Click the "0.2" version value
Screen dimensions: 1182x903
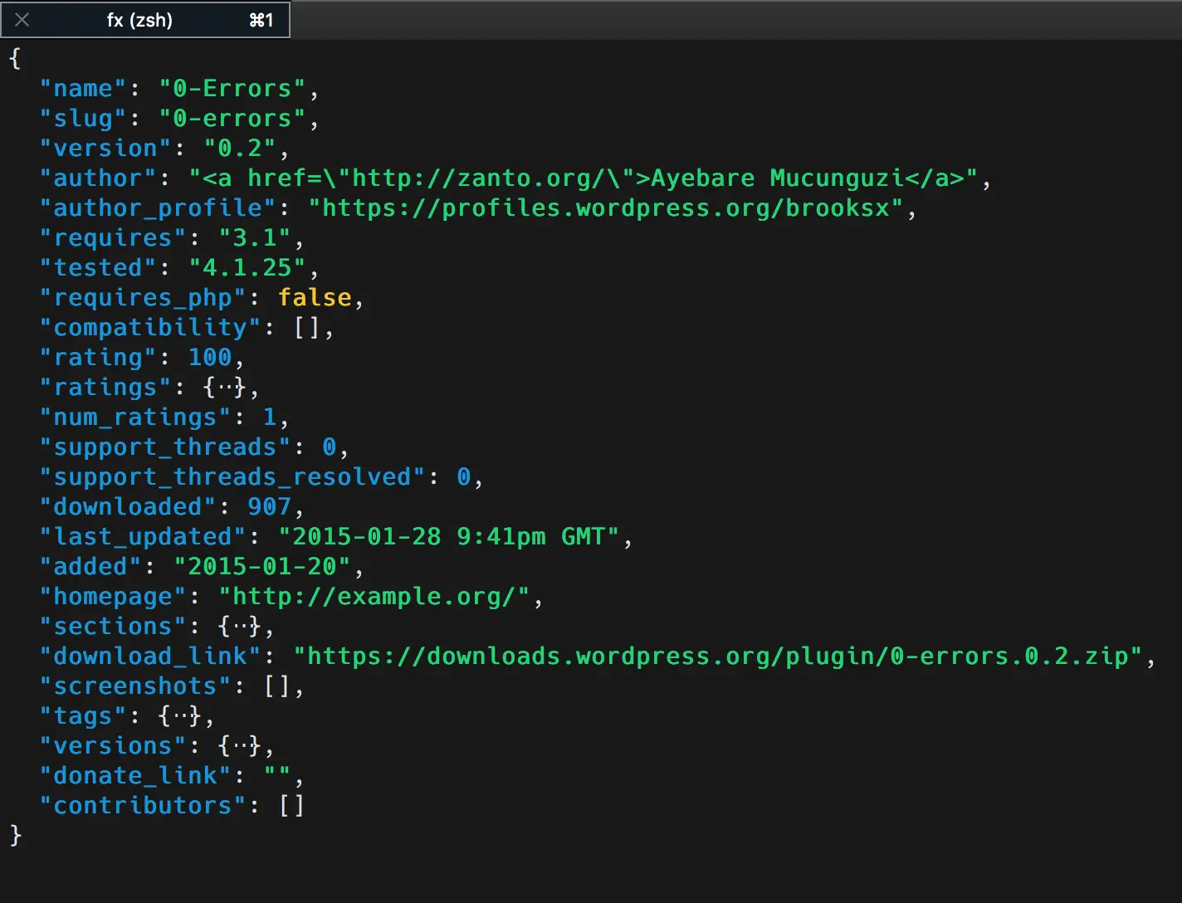coord(240,149)
